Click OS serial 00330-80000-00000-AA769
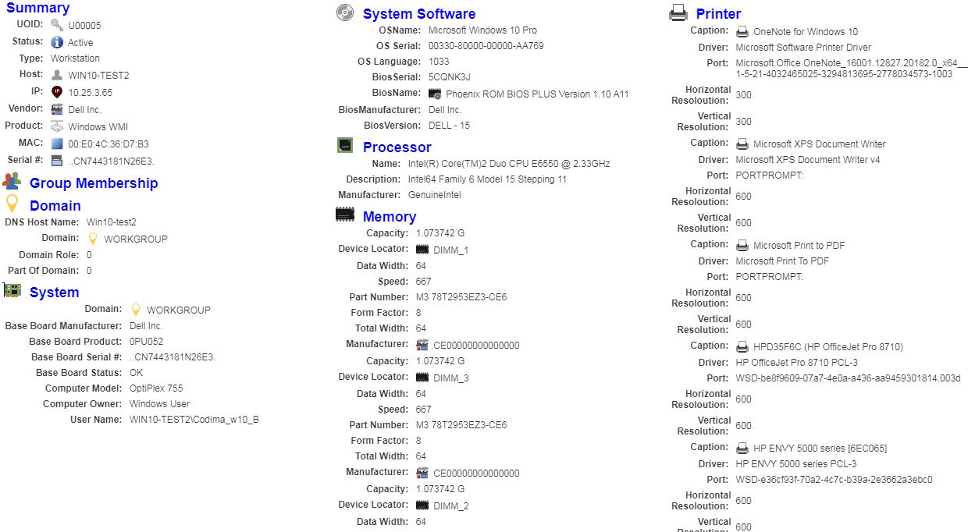Screen dimensions: 968x532 pyautogui.click(x=486, y=45)
